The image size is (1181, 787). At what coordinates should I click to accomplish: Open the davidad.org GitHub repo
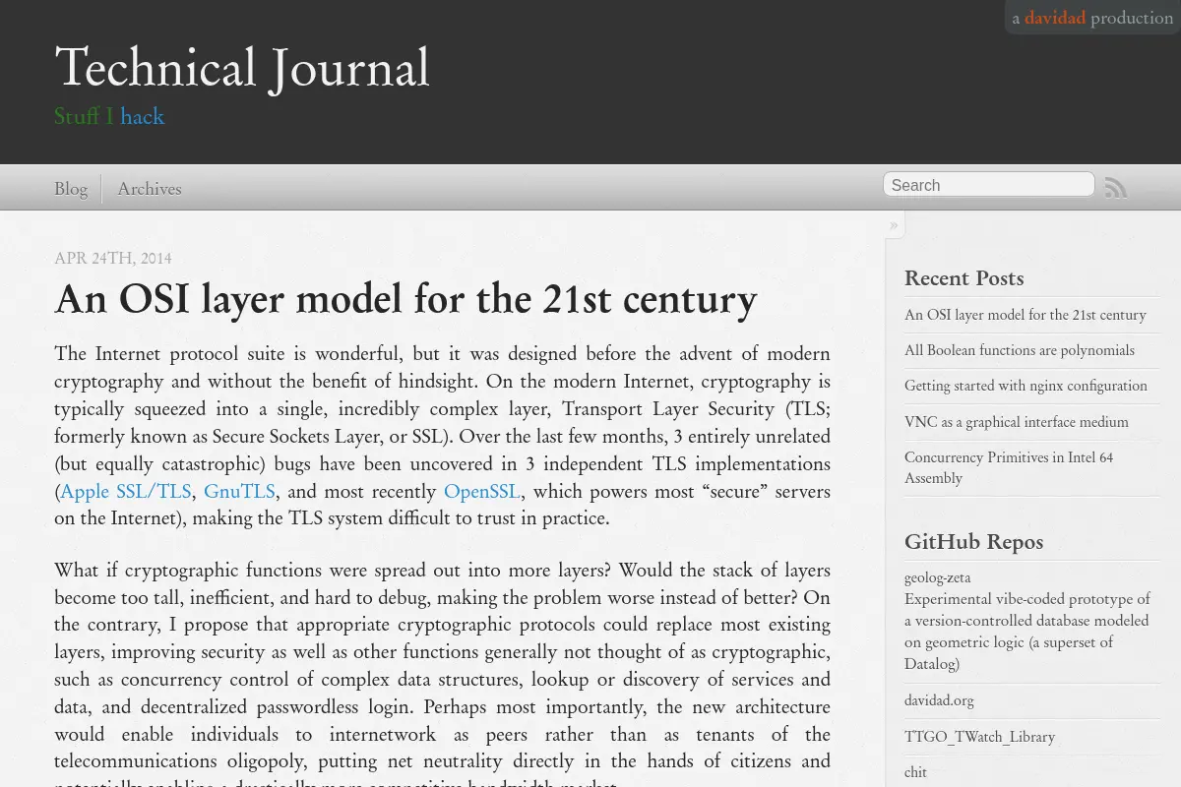(x=939, y=700)
